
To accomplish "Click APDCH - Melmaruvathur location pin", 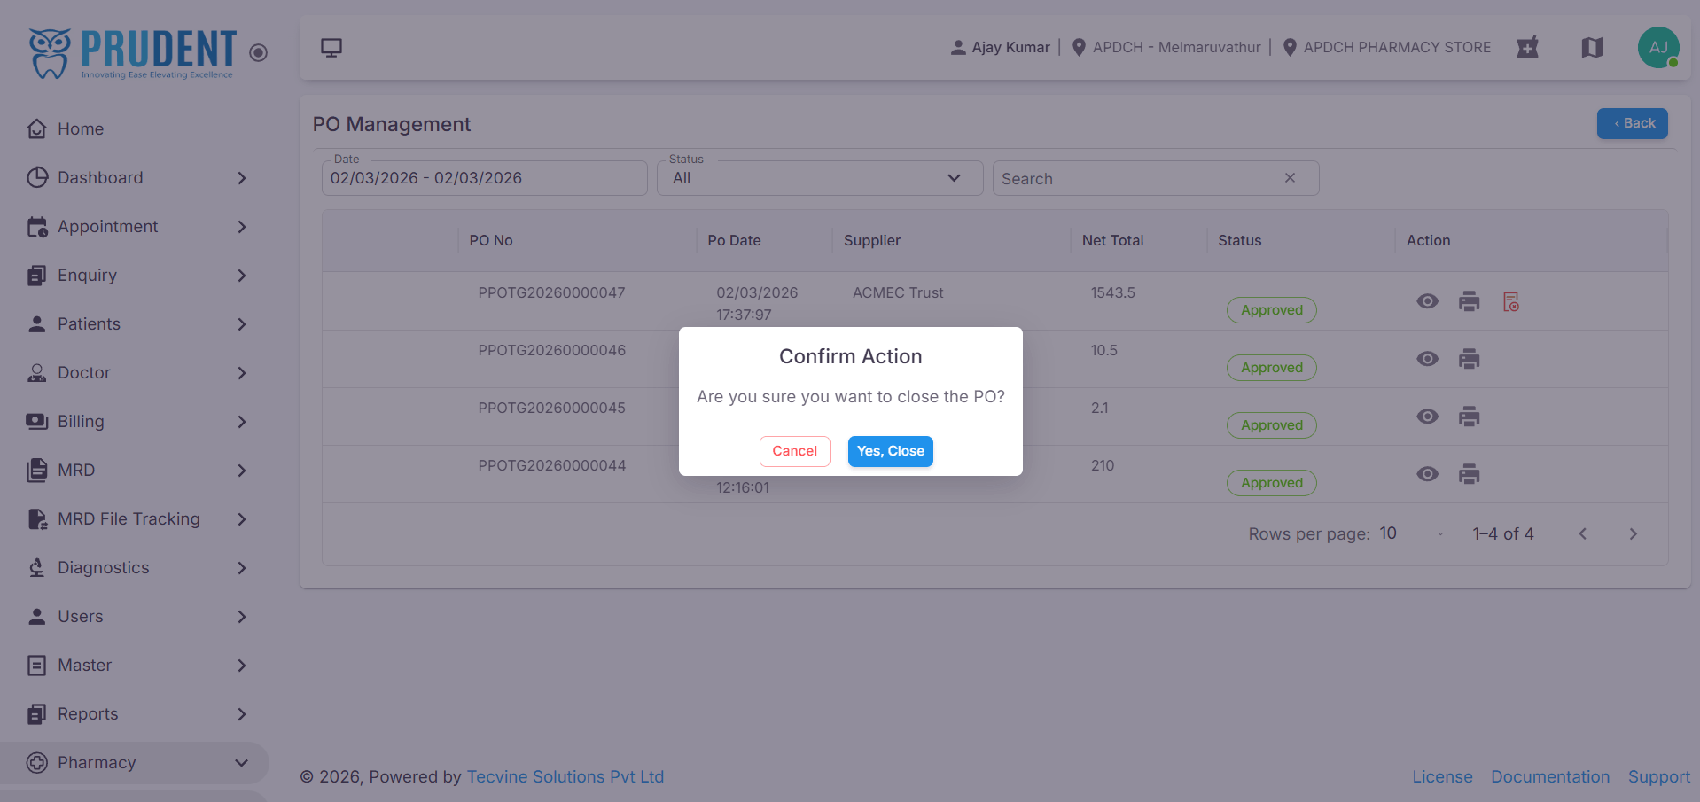I will point(1079,48).
